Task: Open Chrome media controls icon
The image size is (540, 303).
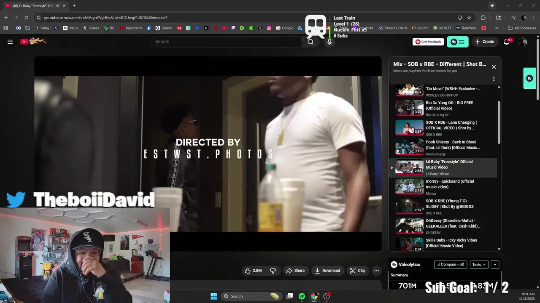Action: tap(513, 18)
